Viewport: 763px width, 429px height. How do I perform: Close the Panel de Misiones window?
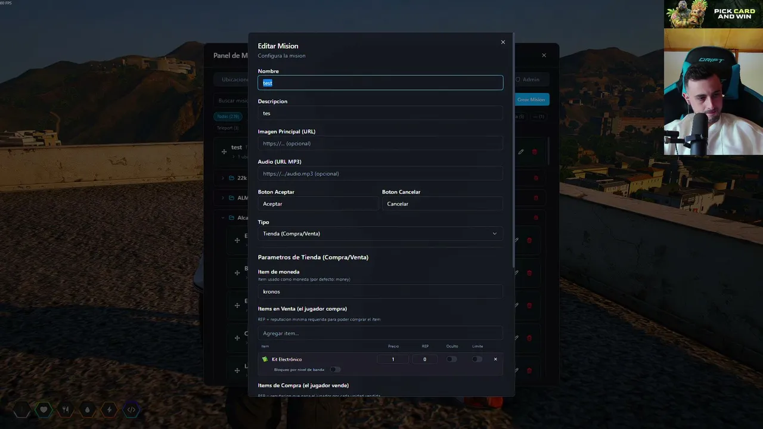tap(544, 55)
